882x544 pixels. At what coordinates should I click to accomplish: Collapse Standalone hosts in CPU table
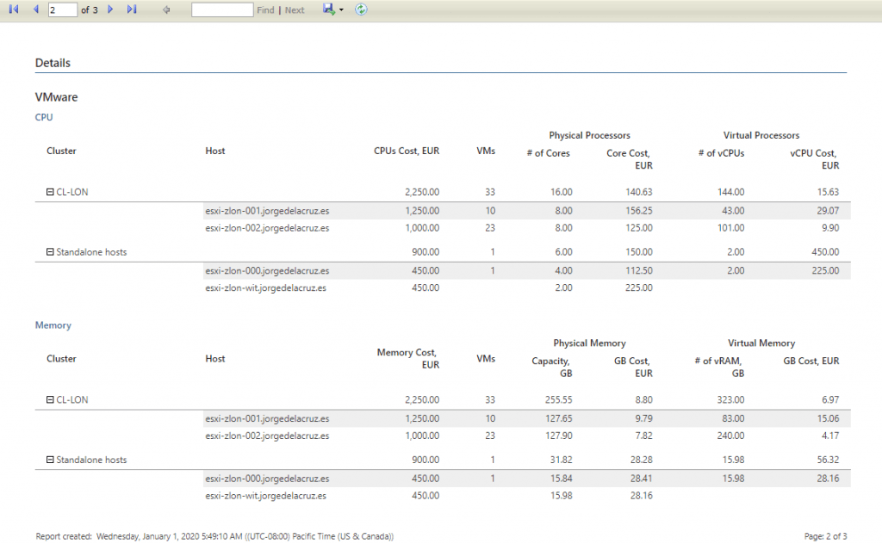(x=50, y=251)
